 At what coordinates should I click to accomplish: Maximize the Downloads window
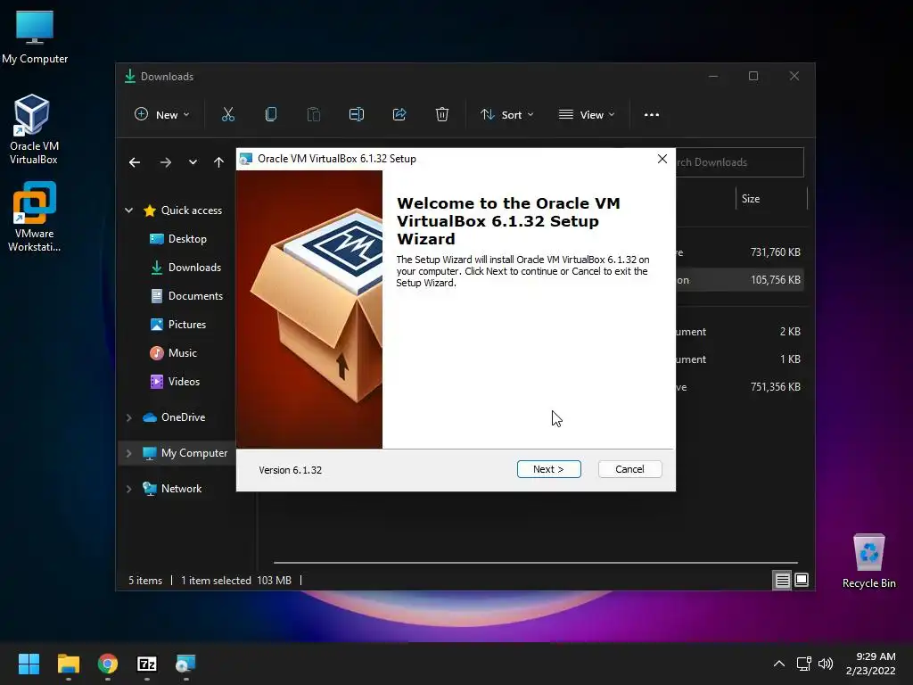click(753, 77)
